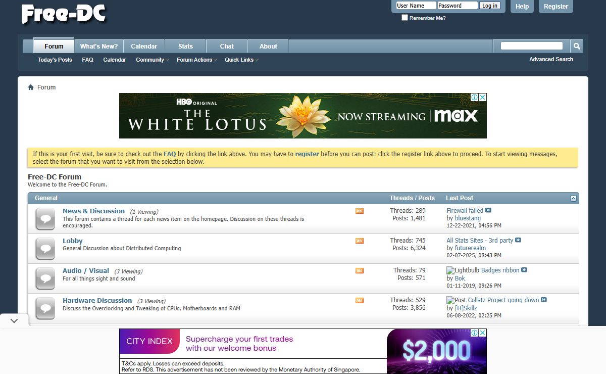Click the Password field

pos(457,6)
